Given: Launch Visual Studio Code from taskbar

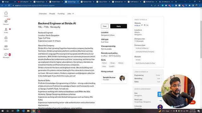Looking at the screenshot, I should pyautogui.click(x=23, y=111).
